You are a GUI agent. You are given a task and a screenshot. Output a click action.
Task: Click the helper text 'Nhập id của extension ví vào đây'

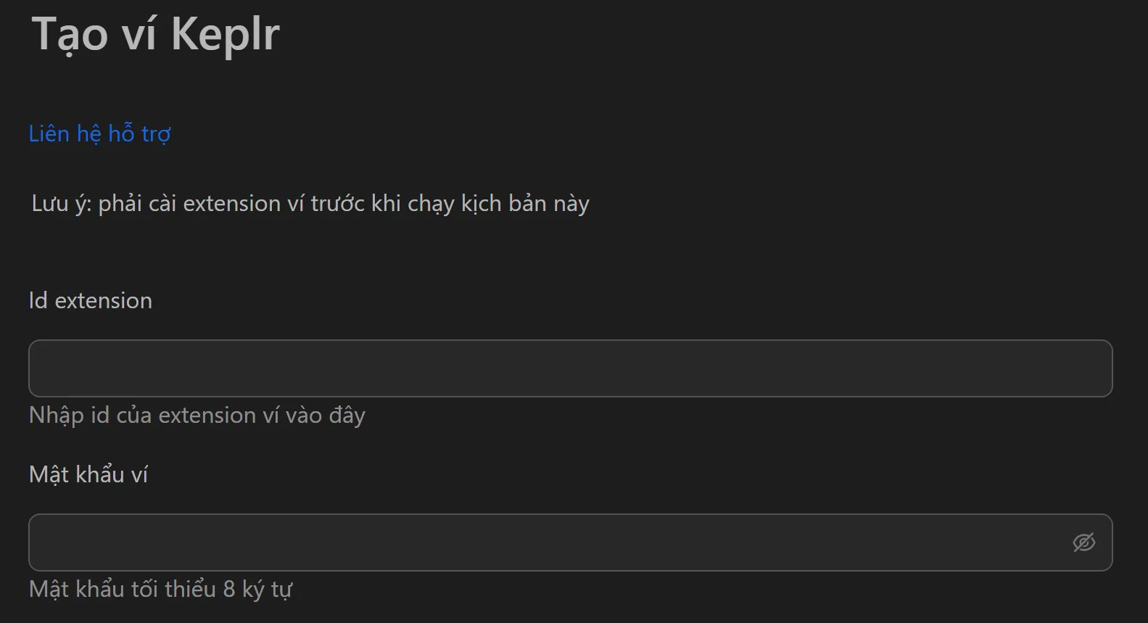197,415
